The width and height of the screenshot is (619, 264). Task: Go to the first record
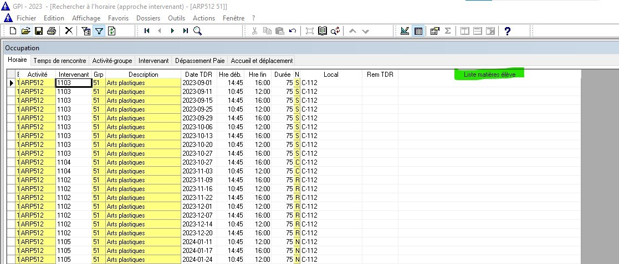[147, 31]
